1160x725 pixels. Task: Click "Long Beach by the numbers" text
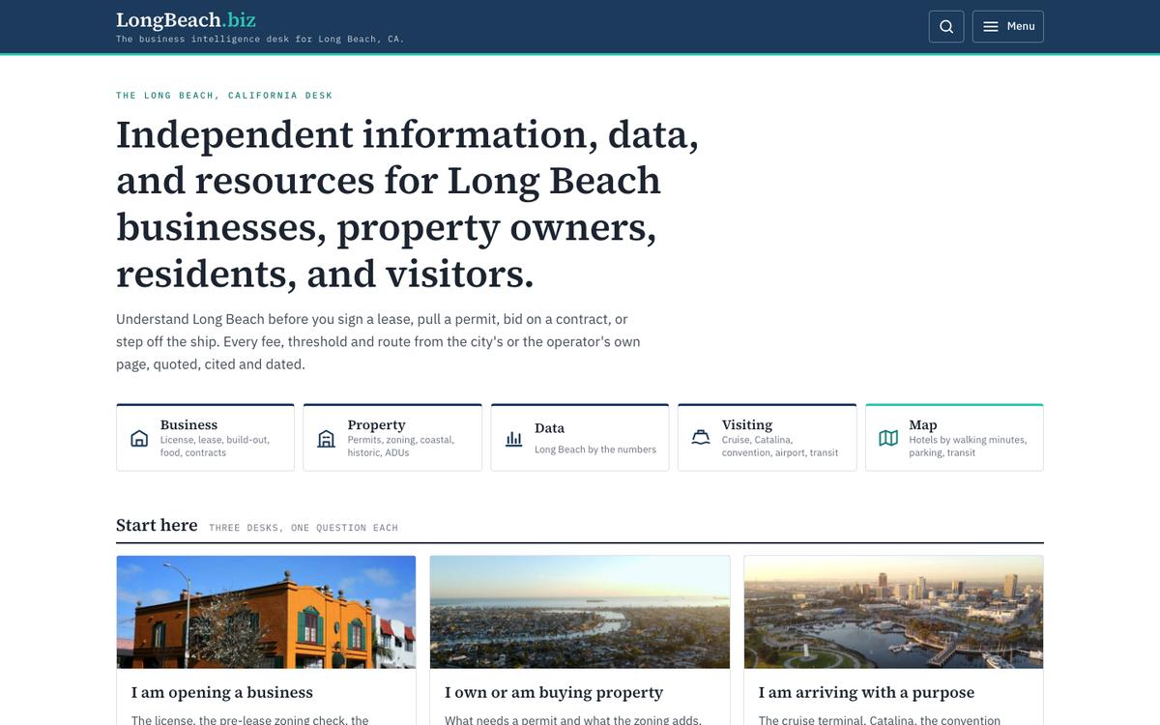click(595, 449)
